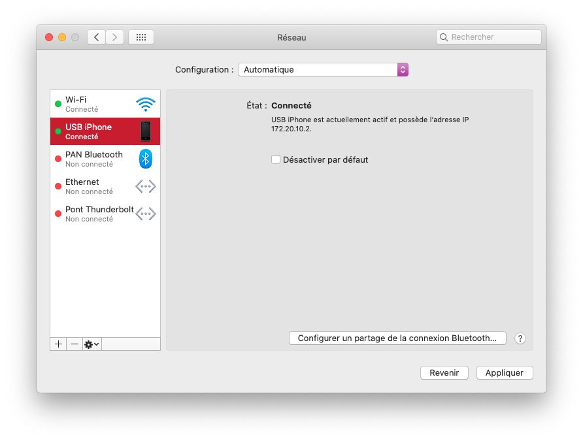
Task: Click the Revenir button
Action: tap(444, 372)
